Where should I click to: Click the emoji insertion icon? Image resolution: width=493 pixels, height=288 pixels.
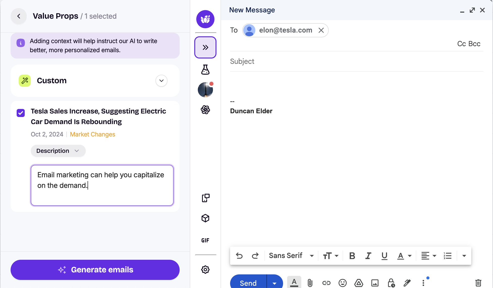coord(342,283)
